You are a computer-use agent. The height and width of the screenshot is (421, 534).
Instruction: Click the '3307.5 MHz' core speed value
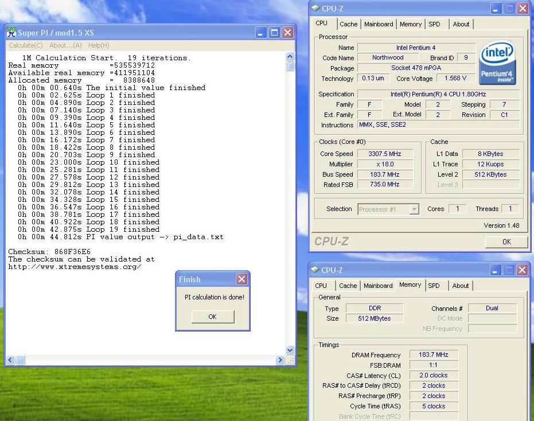coord(385,154)
